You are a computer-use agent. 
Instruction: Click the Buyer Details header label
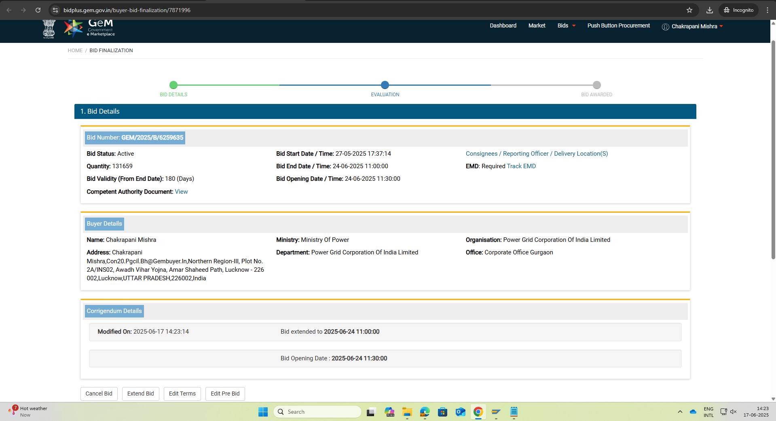click(x=104, y=224)
